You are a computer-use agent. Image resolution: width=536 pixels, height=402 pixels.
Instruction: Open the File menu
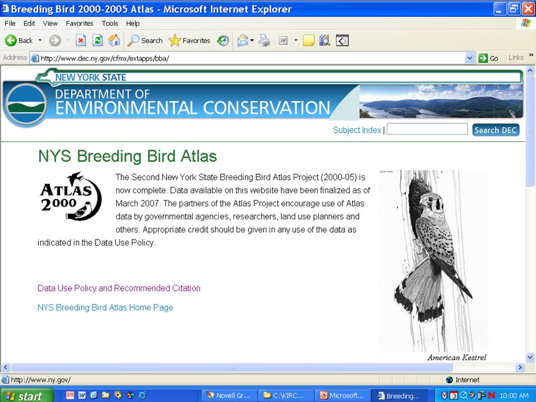[x=10, y=23]
